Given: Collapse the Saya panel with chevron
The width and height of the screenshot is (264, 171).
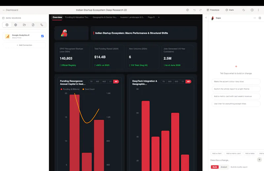Looking at the screenshot, I should (x=206, y=17).
